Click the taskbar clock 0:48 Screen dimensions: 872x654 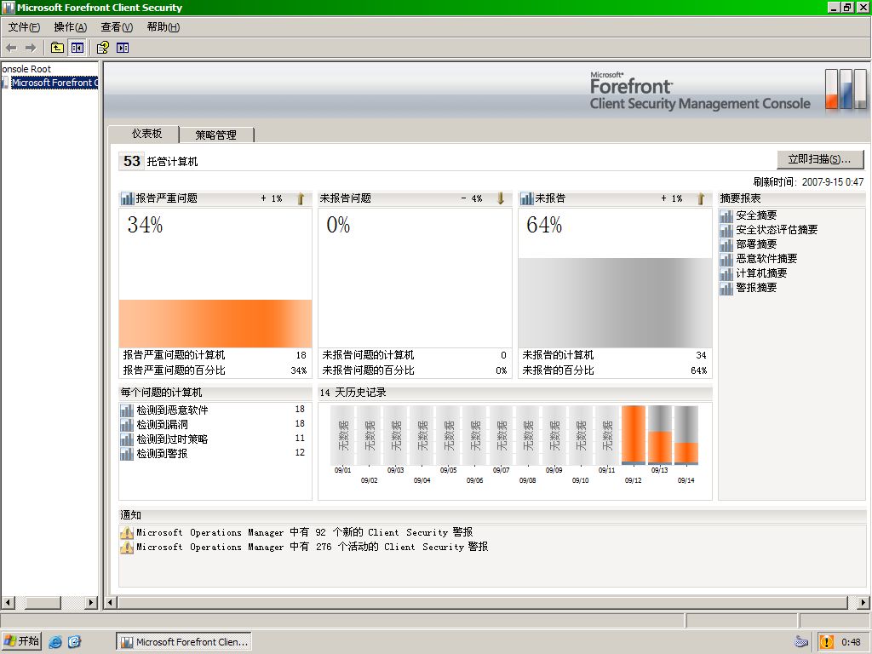pos(851,642)
